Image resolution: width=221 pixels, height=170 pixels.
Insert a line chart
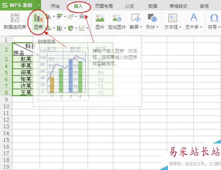tap(71, 16)
